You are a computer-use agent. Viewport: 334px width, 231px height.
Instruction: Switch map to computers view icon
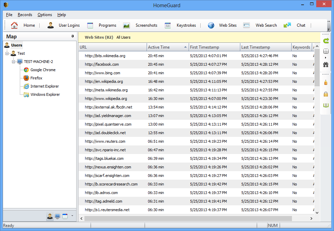(x=57, y=216)
